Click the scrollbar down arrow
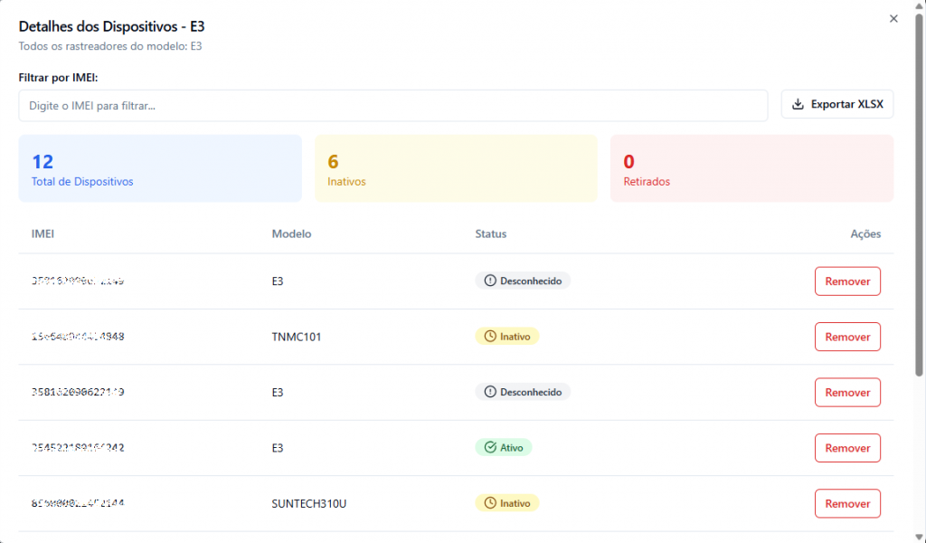926x543 pixels. point(919,537)
